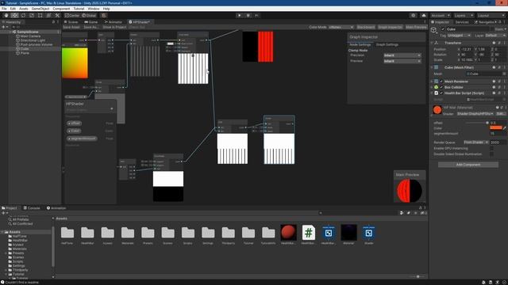The width and height of the screenshot is (508, 285).
Task: Toggle Health Bar Script enabled checkbox
Action: pos(441,93)
